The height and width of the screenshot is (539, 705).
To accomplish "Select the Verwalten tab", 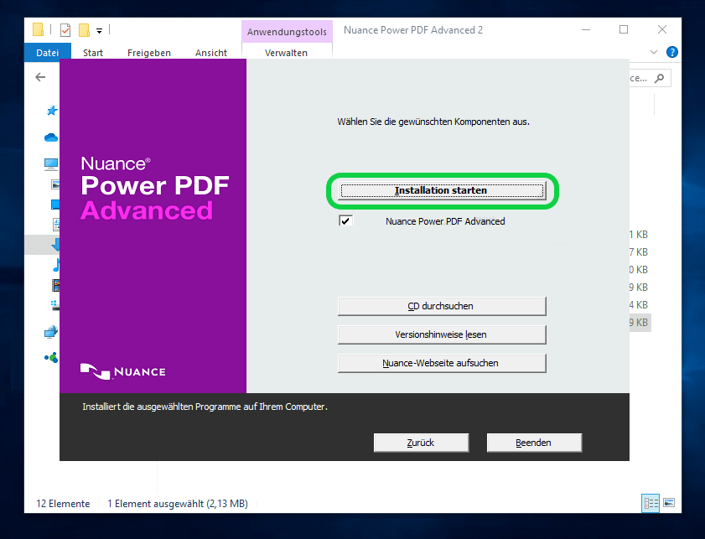I will pyautogui.click(x=287, y=53).
